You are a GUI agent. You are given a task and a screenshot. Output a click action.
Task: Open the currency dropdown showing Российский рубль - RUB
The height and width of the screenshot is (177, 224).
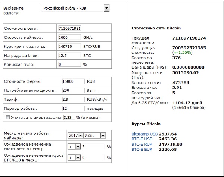click(x=75, y=8)
